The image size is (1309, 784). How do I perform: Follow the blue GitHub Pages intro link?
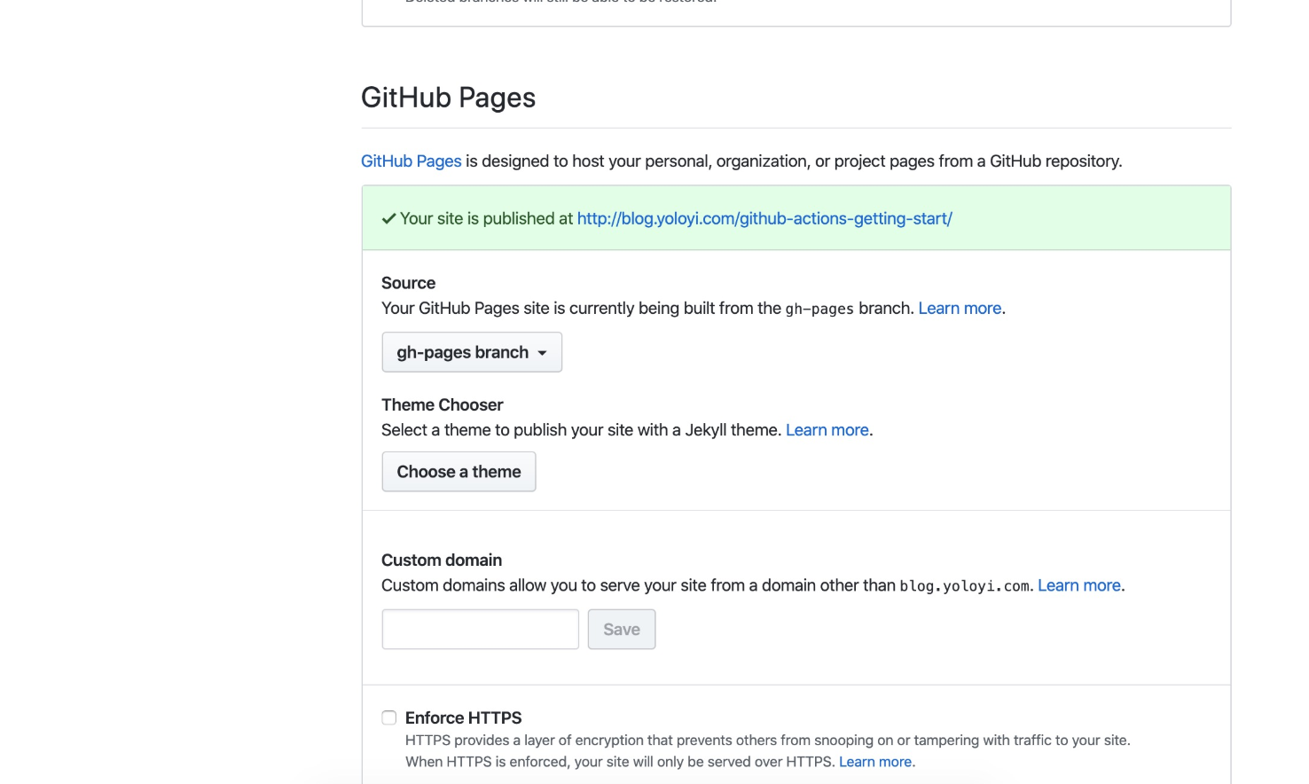[x=411, y=161]
